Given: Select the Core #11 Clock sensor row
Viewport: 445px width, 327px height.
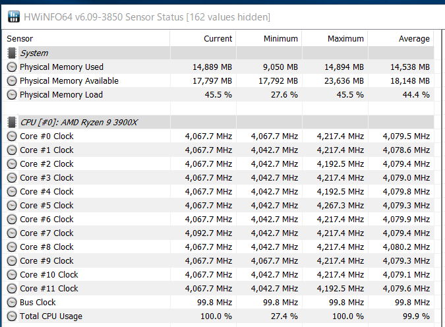Looking at the screenshot, I should pos(218,288).
